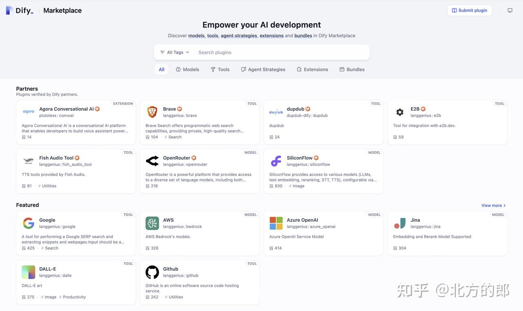Viewport: 523px width, 311px height.
Task: Click the Google logo icon
Action: click(29, 223)
